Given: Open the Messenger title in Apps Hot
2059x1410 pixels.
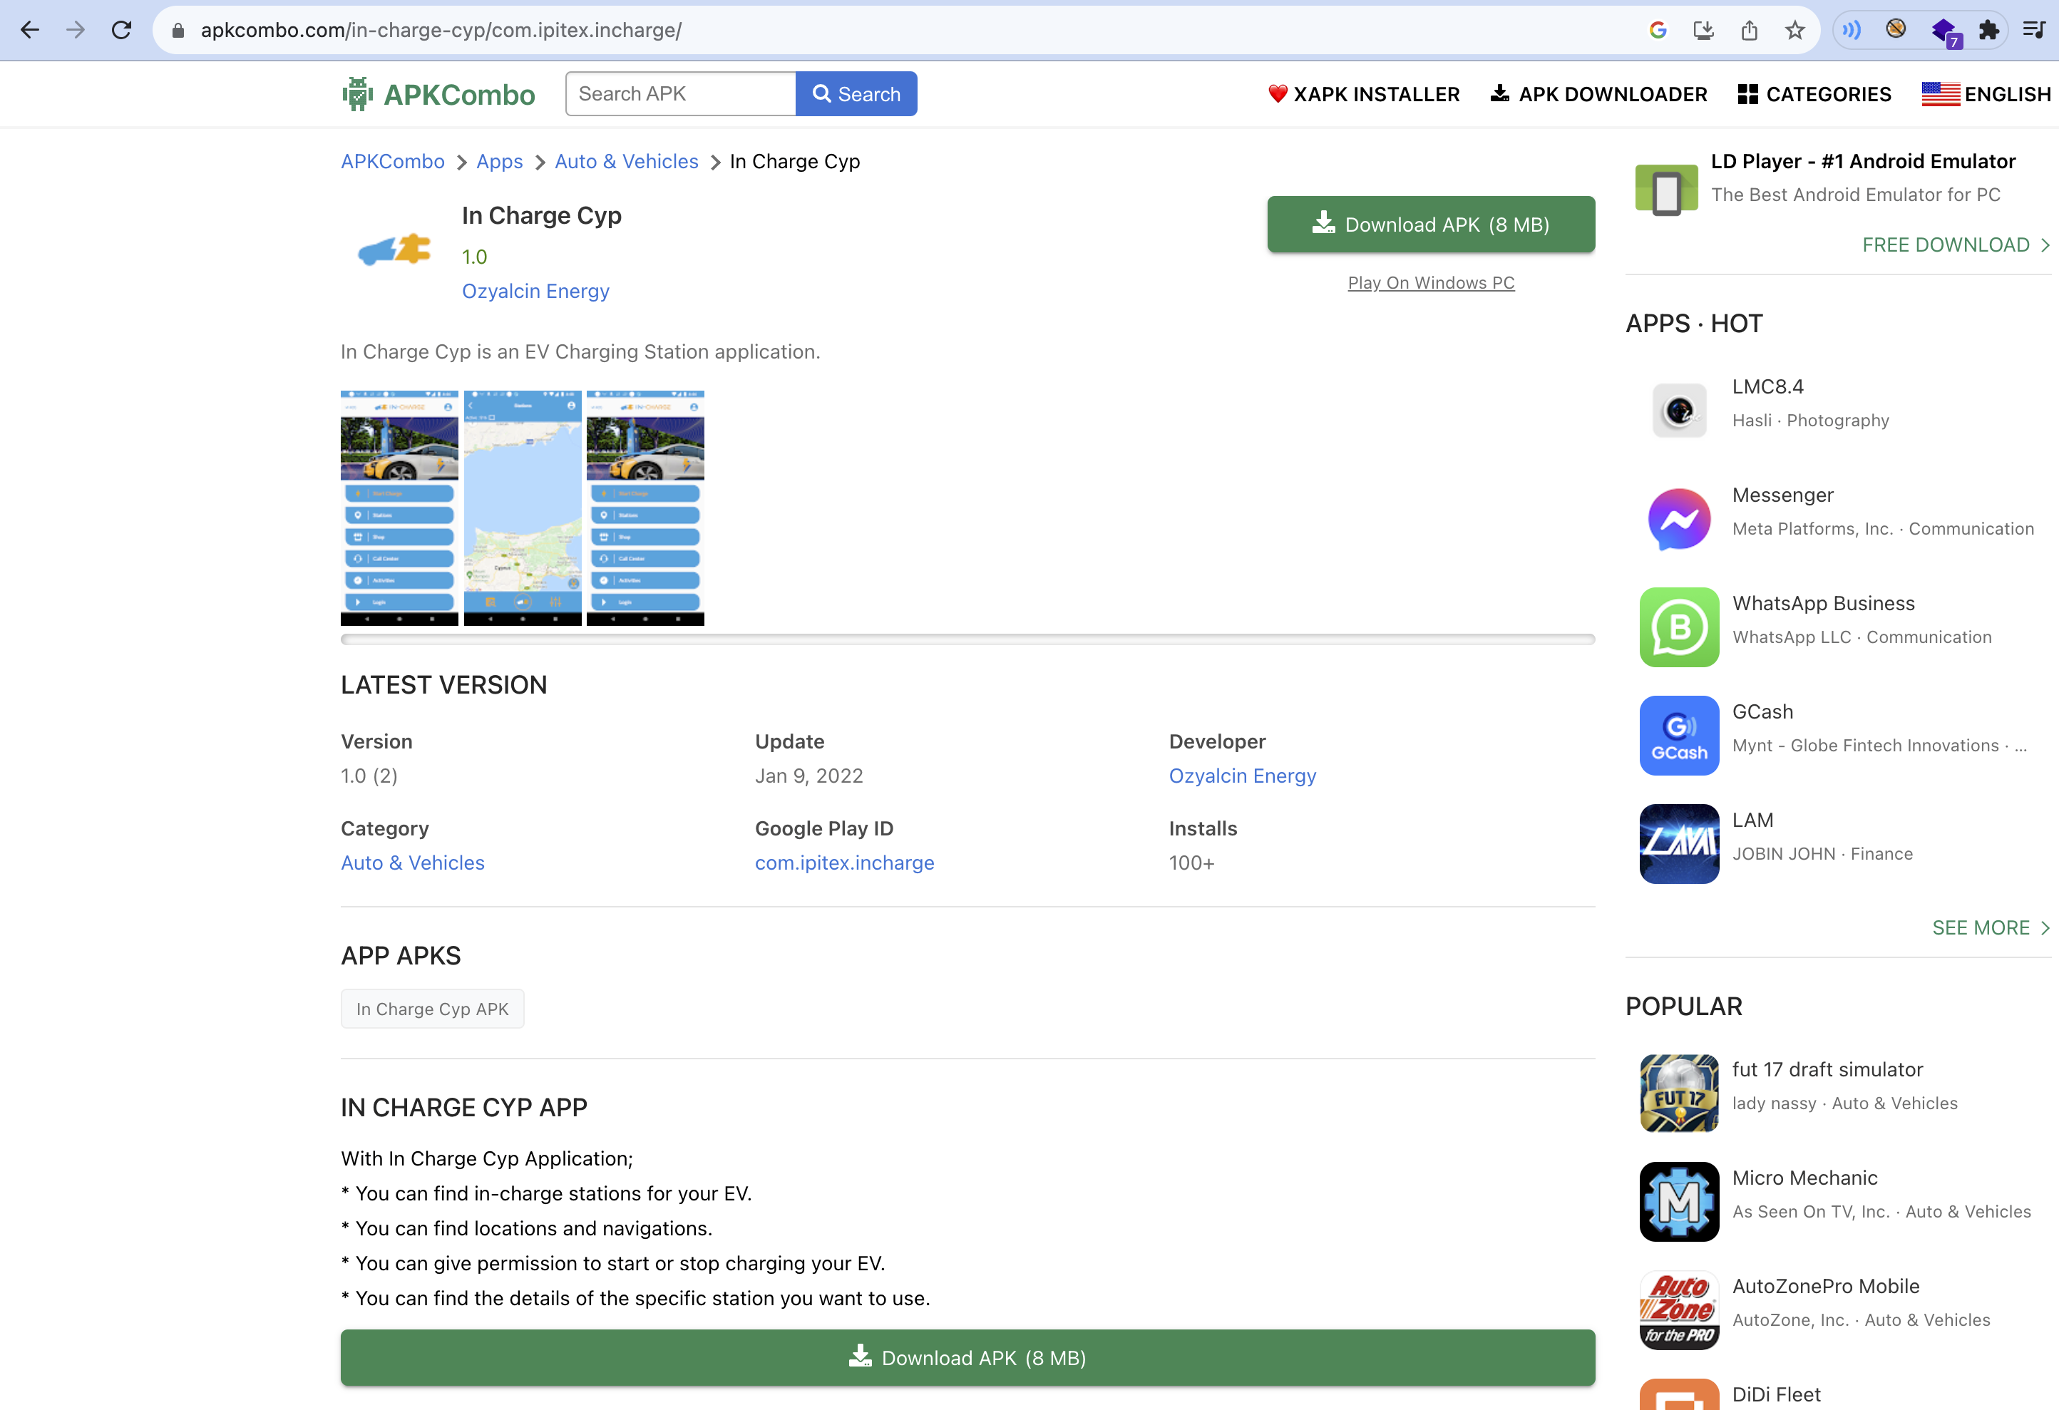Looking at the screenshot, I should click(x=1782, y=495).
